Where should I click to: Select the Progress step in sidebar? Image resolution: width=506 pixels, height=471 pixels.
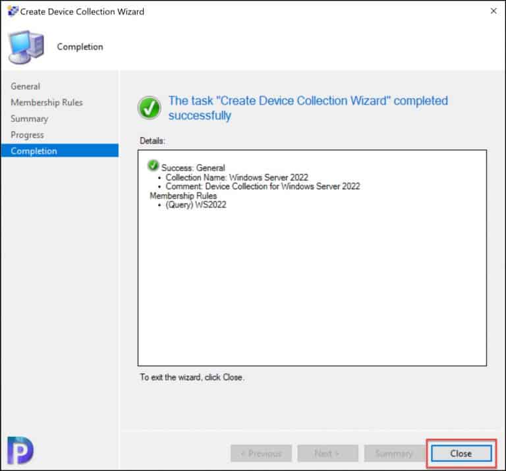[x=28, y=135]
